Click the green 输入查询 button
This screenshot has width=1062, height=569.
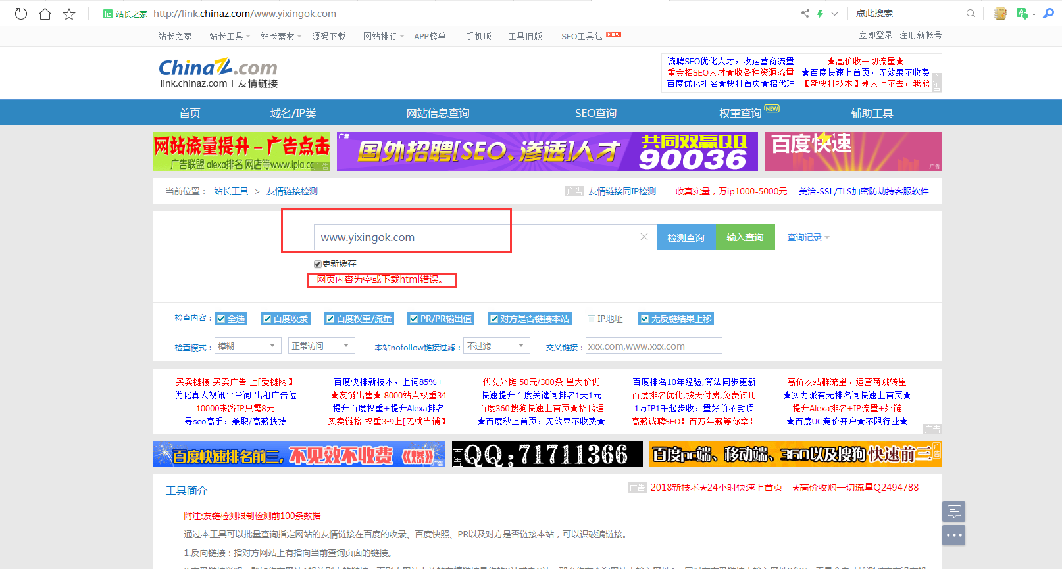[745, 237]
